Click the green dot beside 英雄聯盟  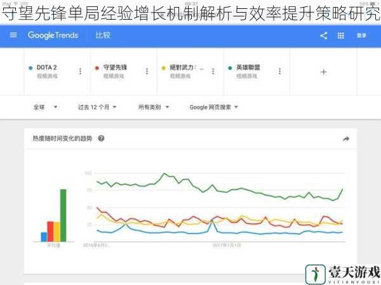click(x=230, y=68)
